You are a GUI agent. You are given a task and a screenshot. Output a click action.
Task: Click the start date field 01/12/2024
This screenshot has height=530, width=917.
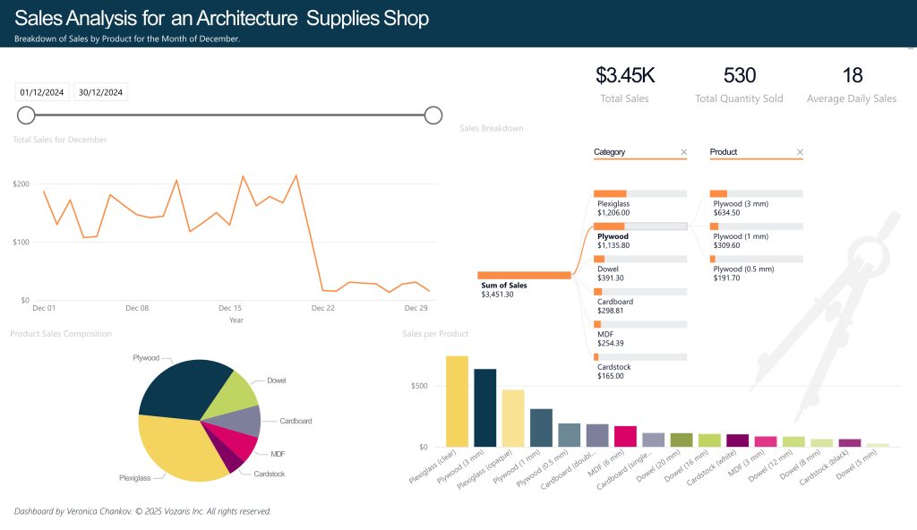pyautogui.click(x=41, y=92)
